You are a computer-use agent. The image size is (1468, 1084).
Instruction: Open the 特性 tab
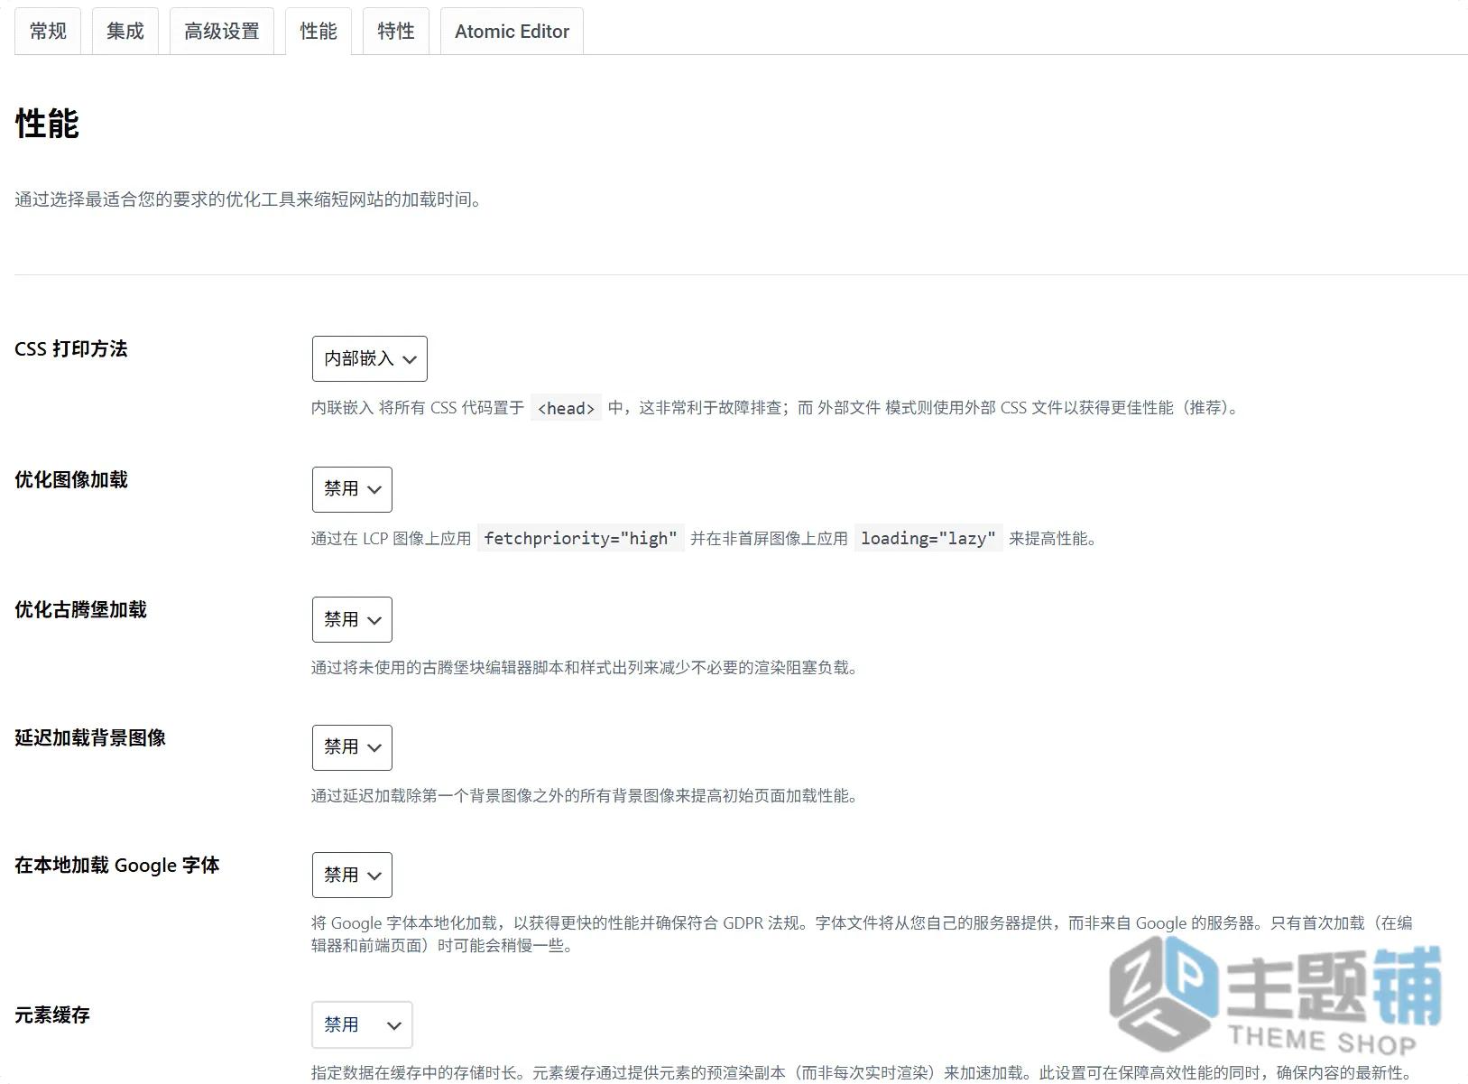point(396,32)
